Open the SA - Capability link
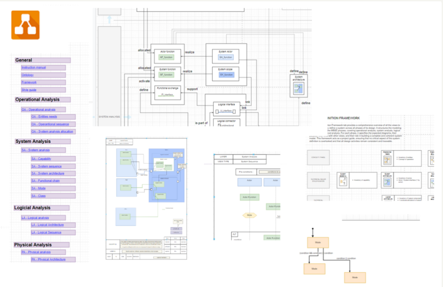The height and width of the screenshot is (287, 443). point(41,159)
